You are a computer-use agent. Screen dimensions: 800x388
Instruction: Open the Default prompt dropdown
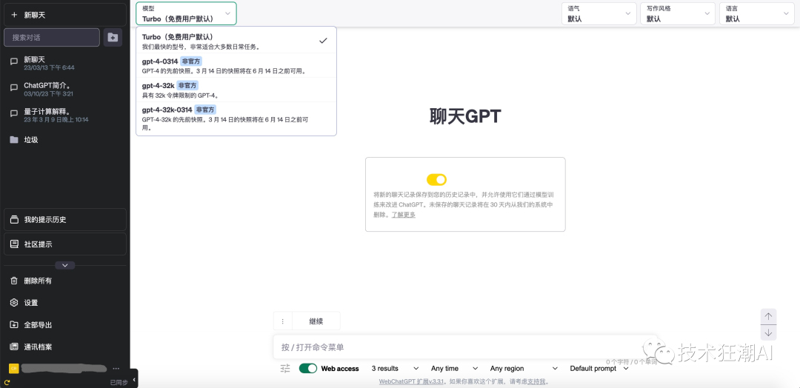[x=599, y=368]
